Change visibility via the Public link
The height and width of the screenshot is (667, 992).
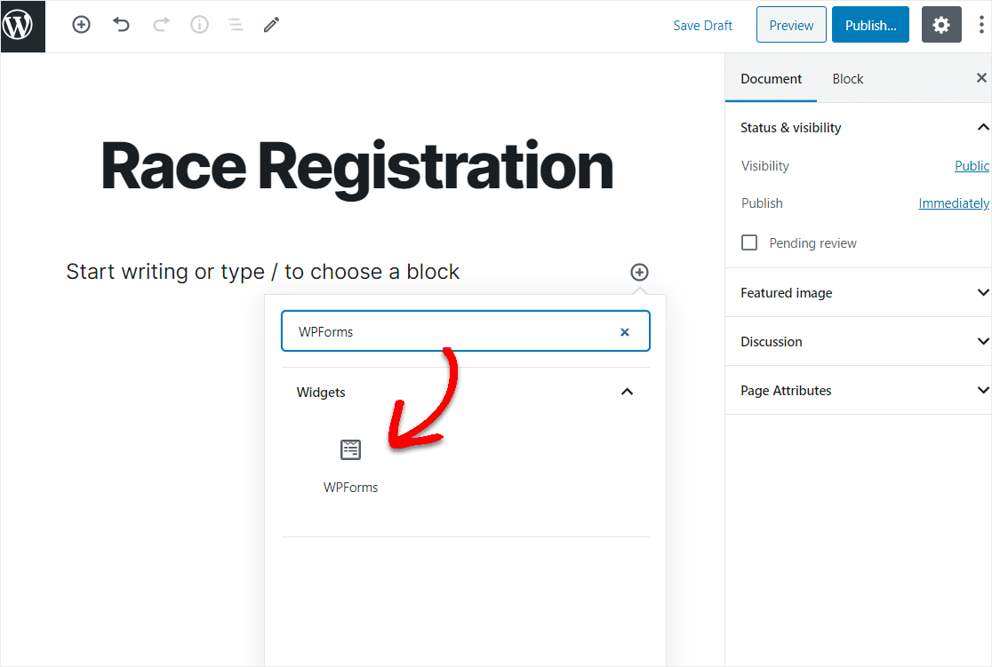(x=972, y=165)
